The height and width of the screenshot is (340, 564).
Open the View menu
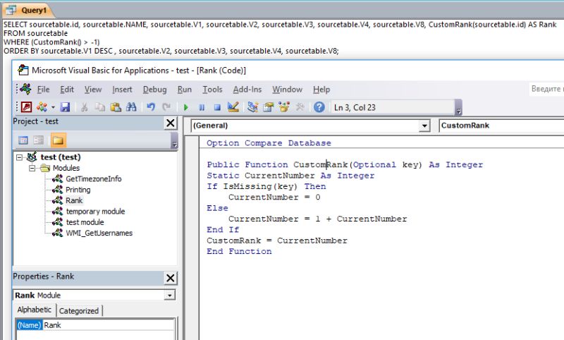[x=93, y=89]
